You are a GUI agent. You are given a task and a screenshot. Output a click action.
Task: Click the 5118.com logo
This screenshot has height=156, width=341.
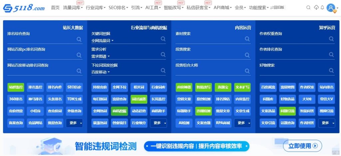(24, 8)
